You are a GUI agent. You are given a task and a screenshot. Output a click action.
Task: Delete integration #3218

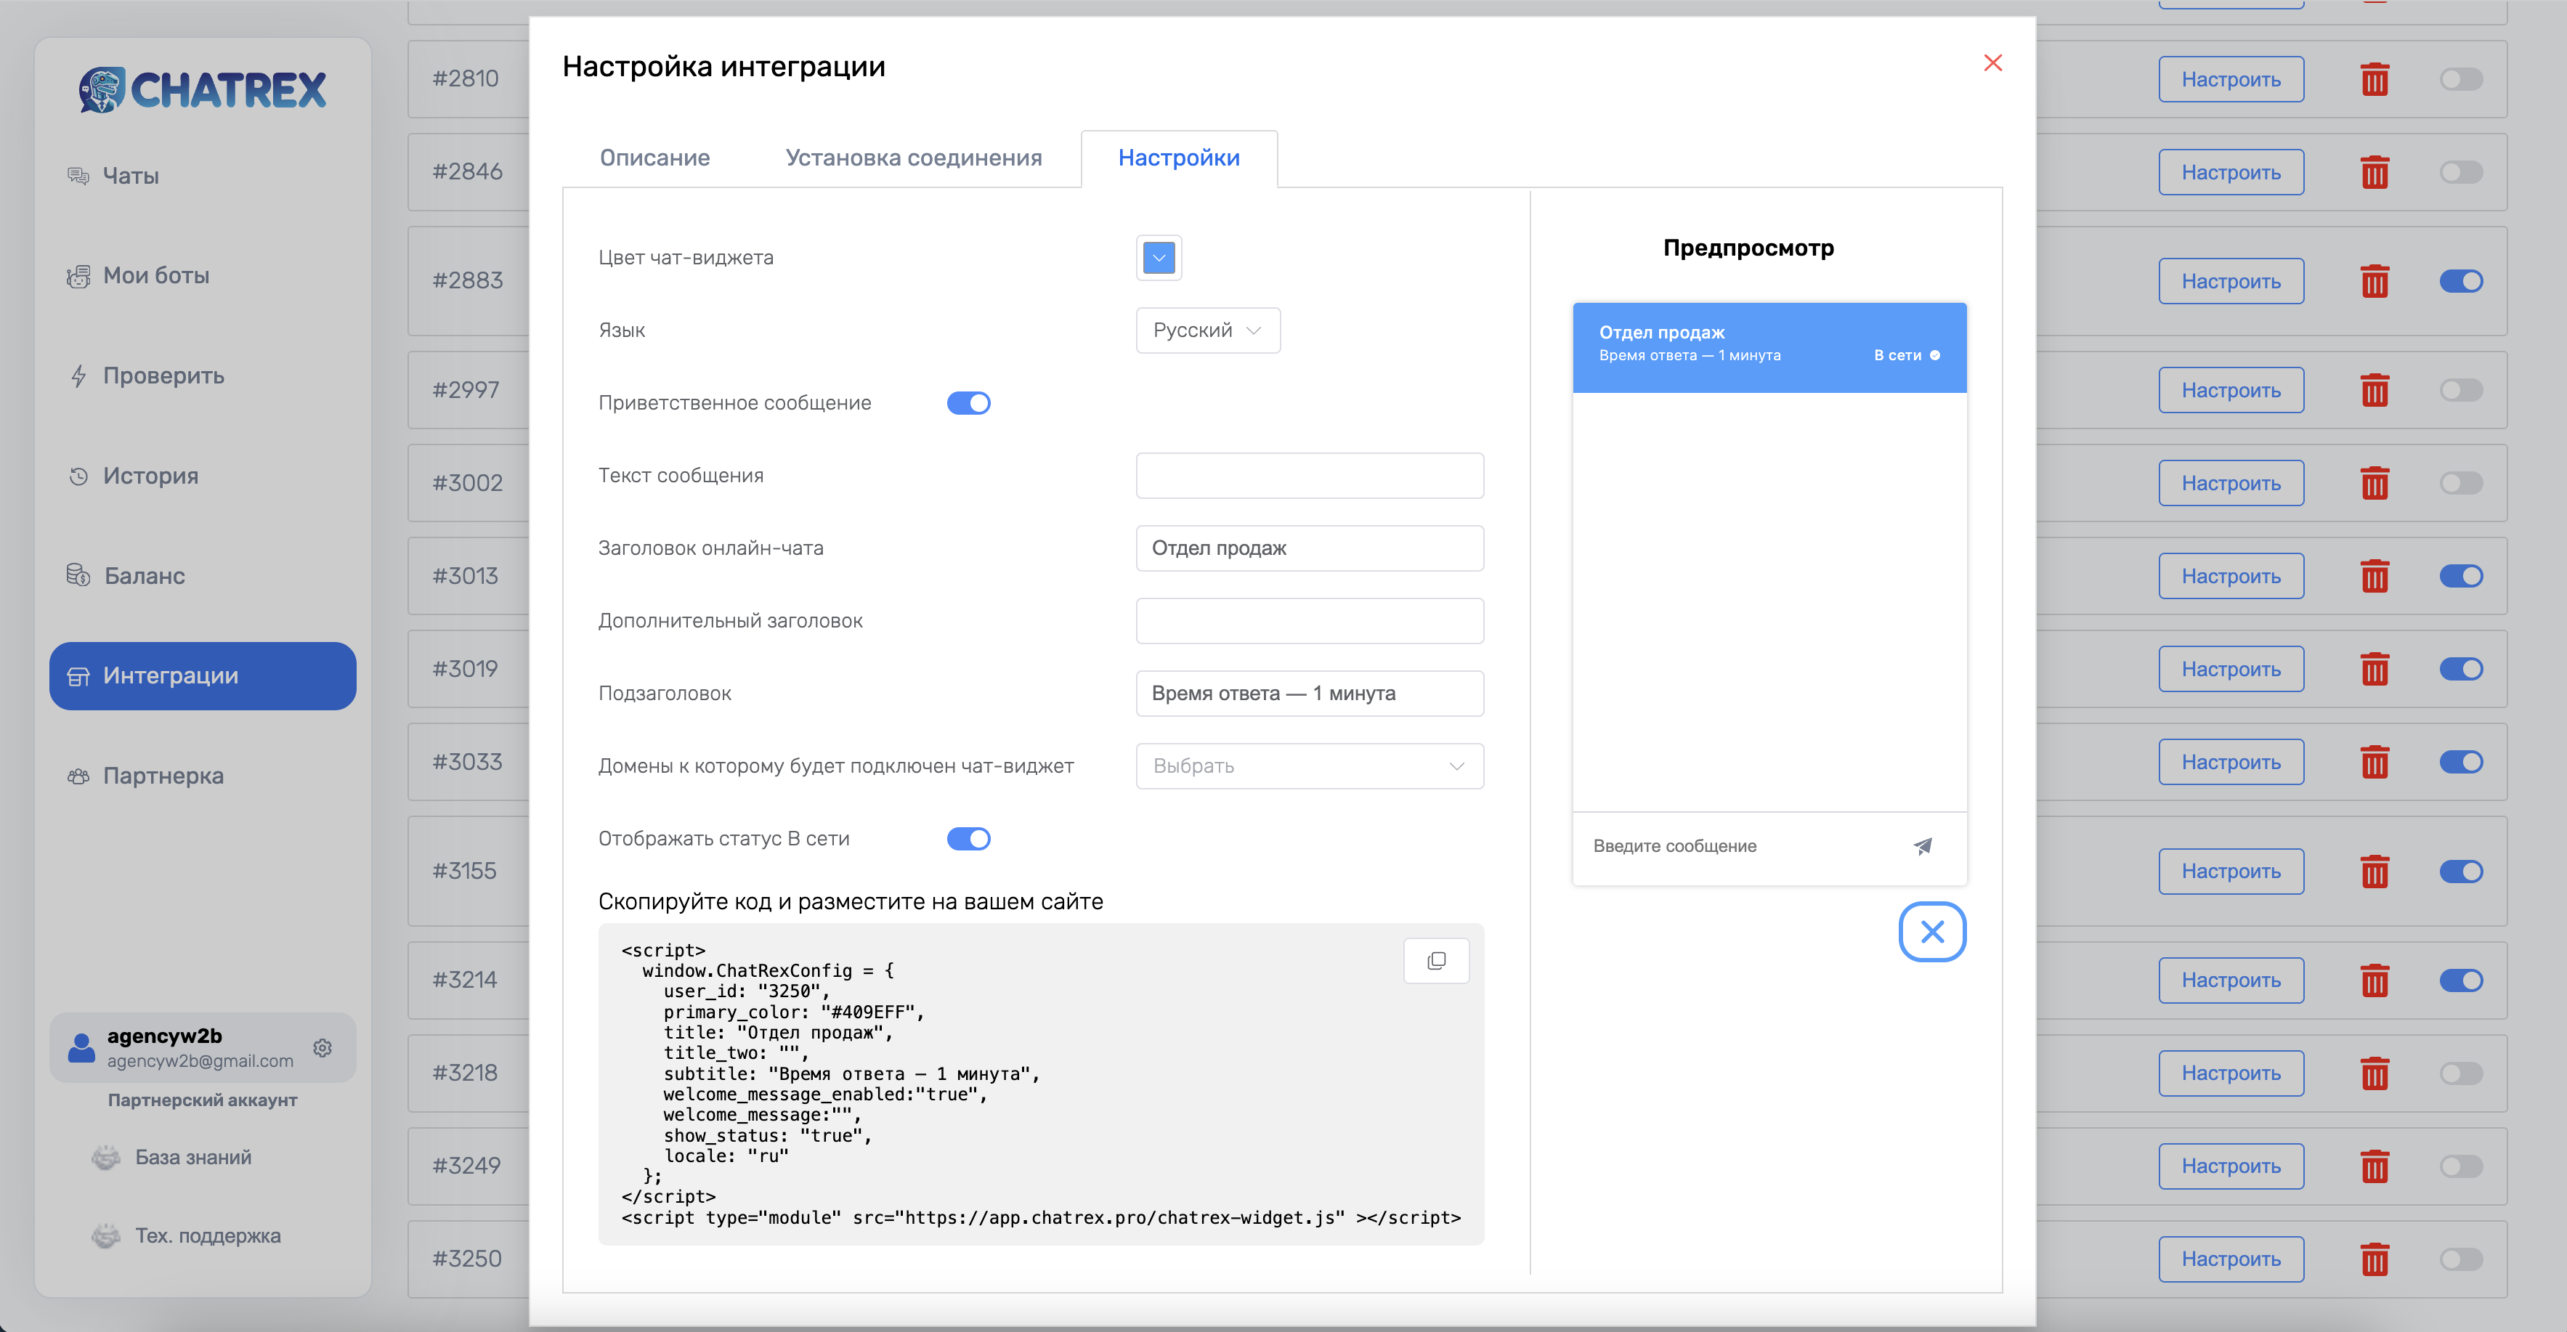2375,1073
